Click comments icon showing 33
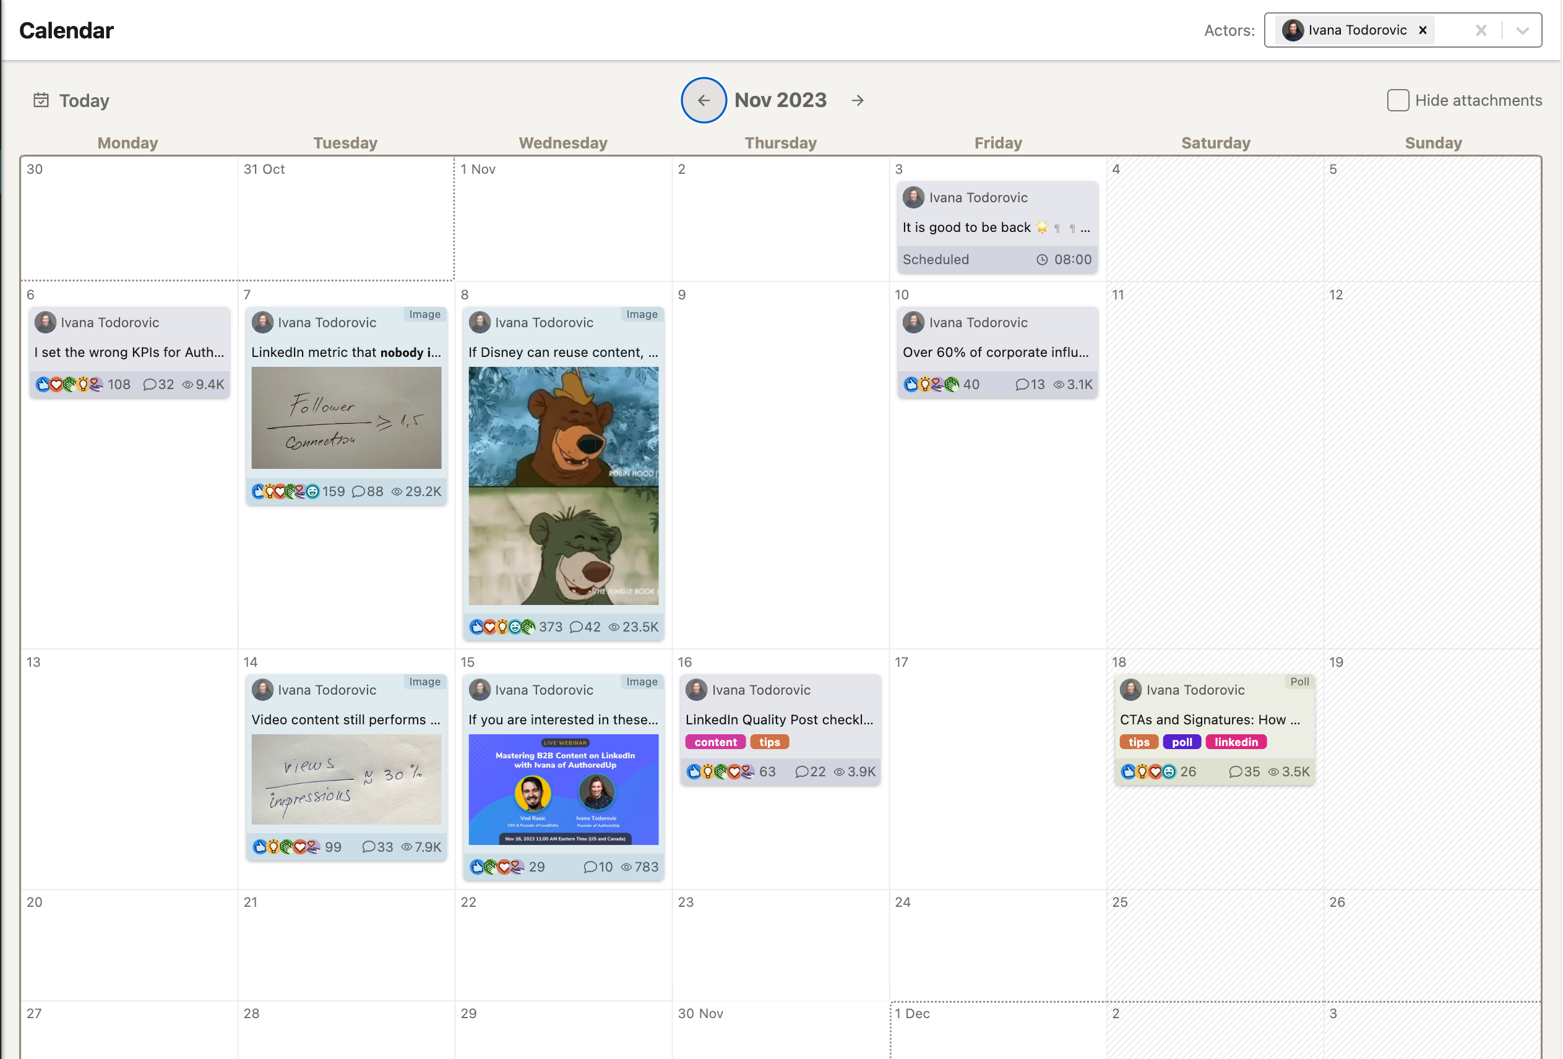Viewport: 1563px width, 1059px height. pos(369,847)
